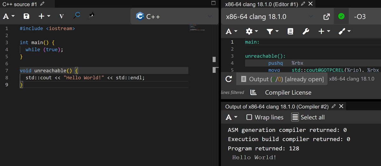Rename the x86-64 clang compiler tab
381x166 pixels.
[303, 4]
